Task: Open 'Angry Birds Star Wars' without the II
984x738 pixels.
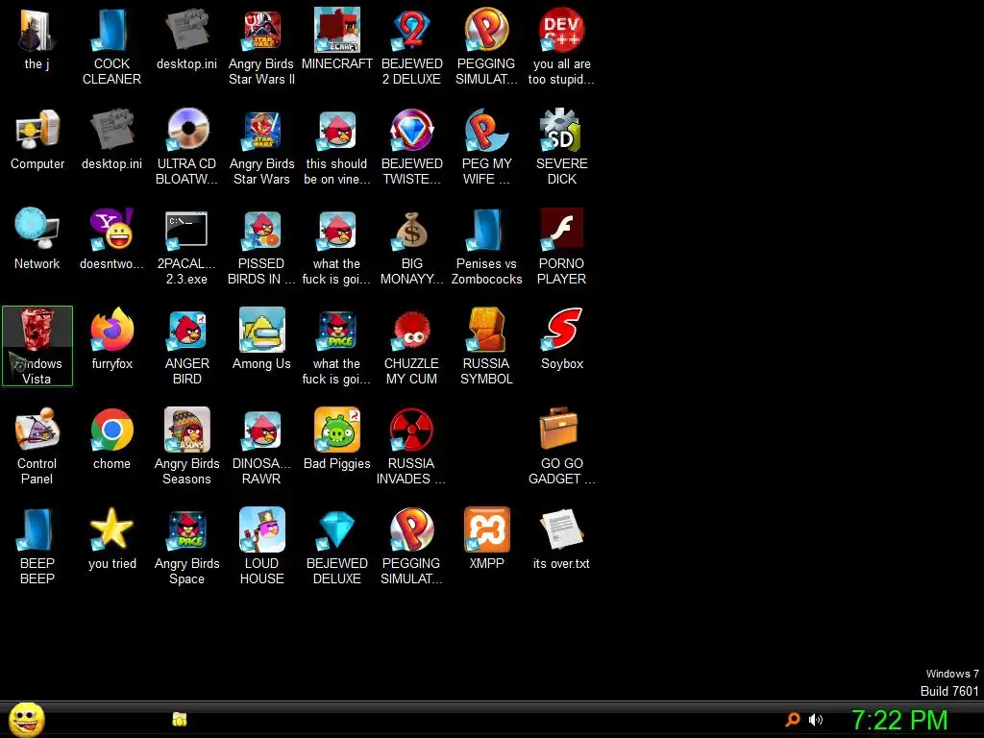Action: tap(261, 147)
